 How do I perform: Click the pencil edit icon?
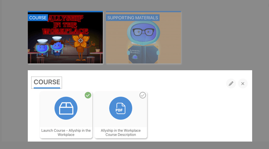click(231, 84)
